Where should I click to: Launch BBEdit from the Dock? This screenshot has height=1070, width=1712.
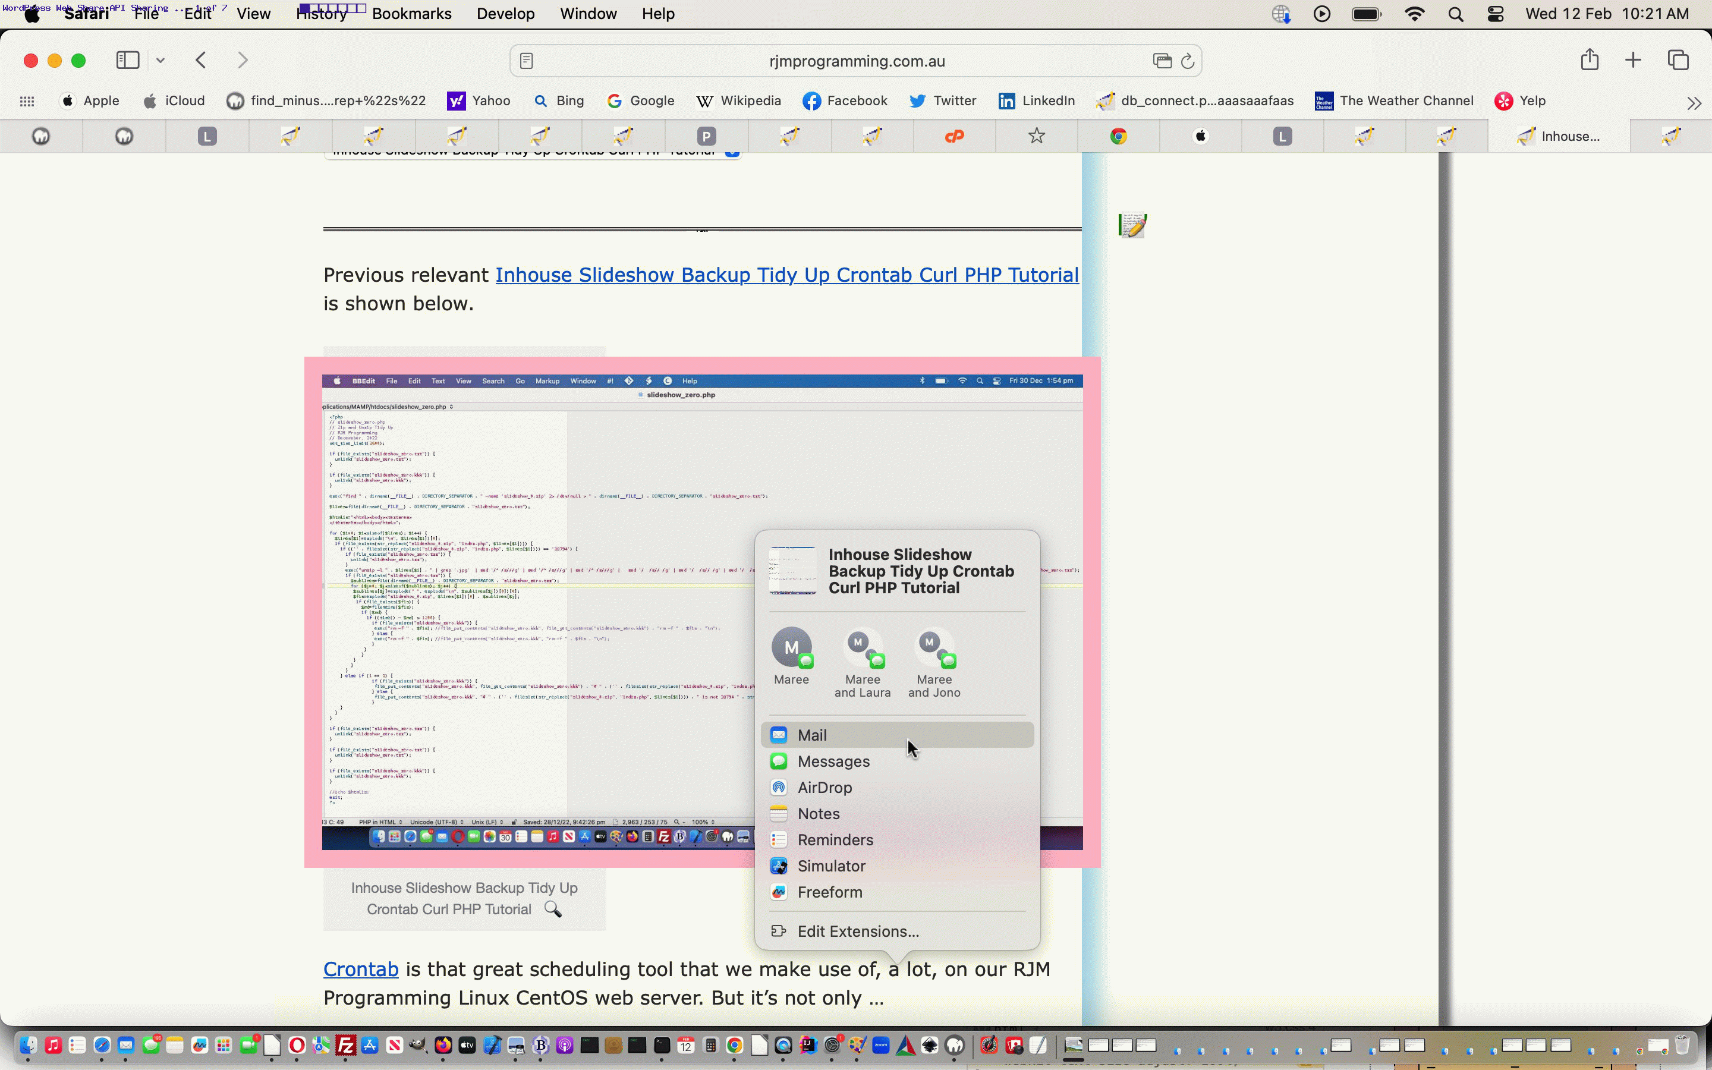coord(540,1045)
